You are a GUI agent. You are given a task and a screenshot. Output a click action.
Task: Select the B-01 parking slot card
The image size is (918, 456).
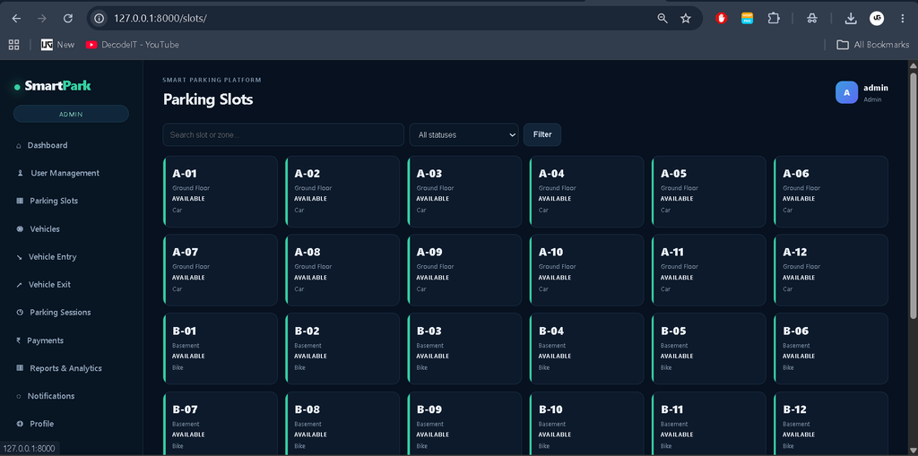[221, 348]
